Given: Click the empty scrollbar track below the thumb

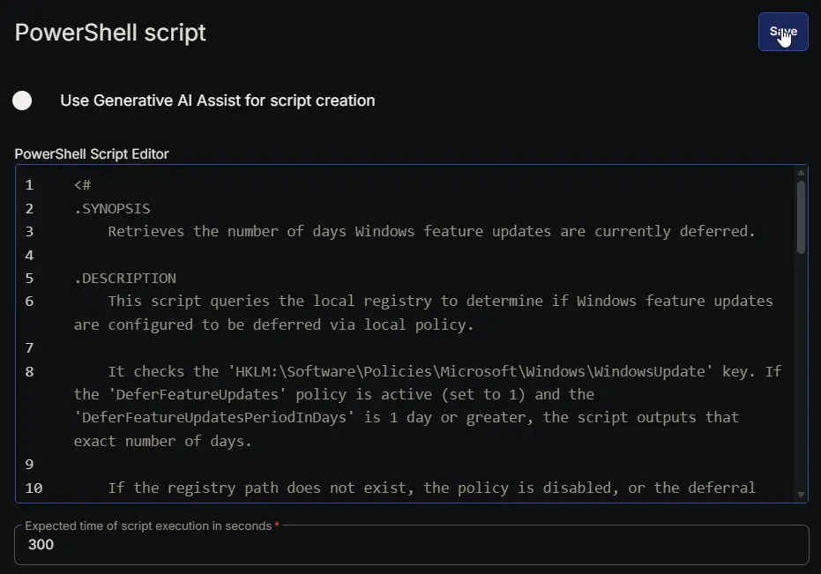Looking at the screenshot, I should 801,370.
